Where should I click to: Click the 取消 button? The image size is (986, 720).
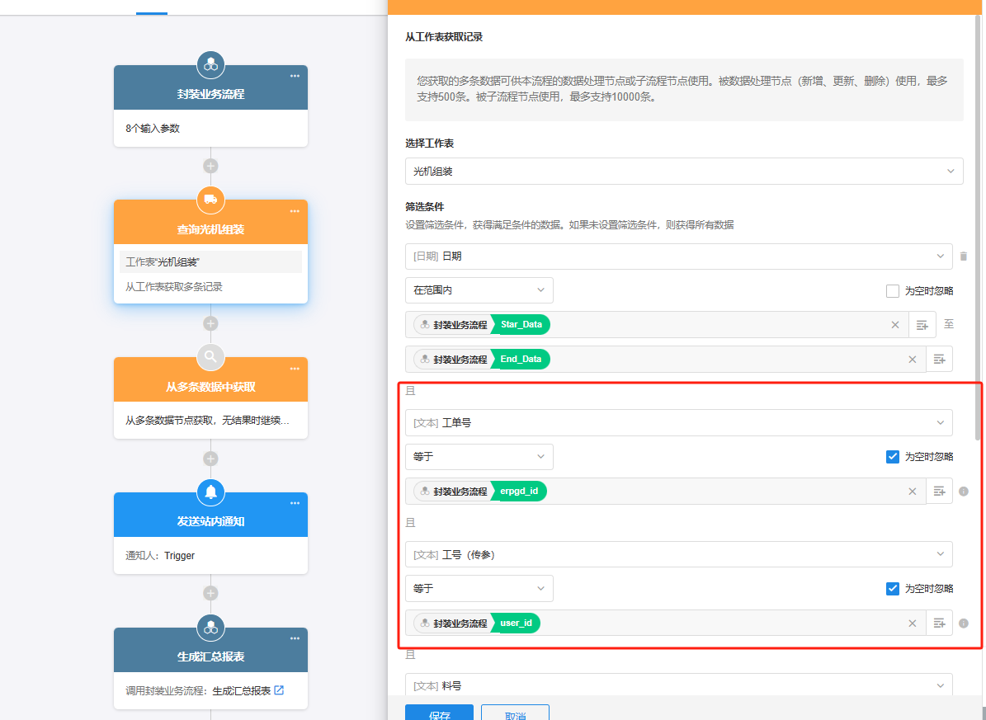pos(515,713)
